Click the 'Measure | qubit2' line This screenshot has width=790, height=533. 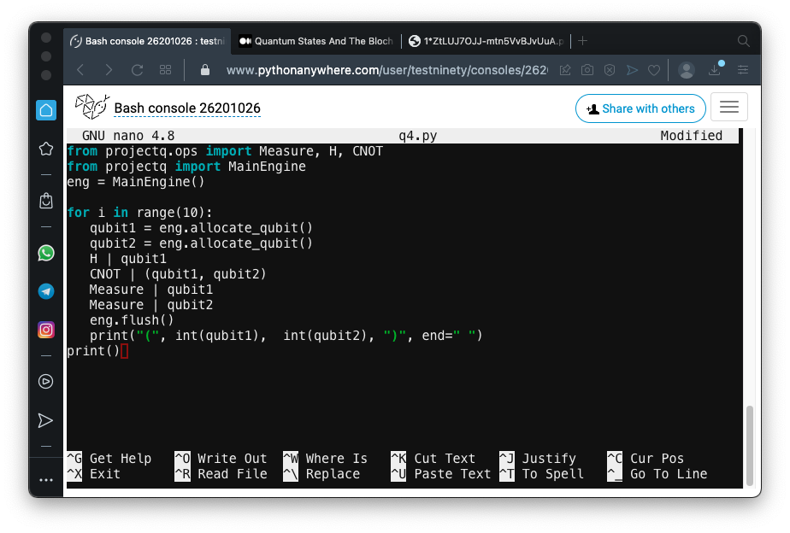151,304
